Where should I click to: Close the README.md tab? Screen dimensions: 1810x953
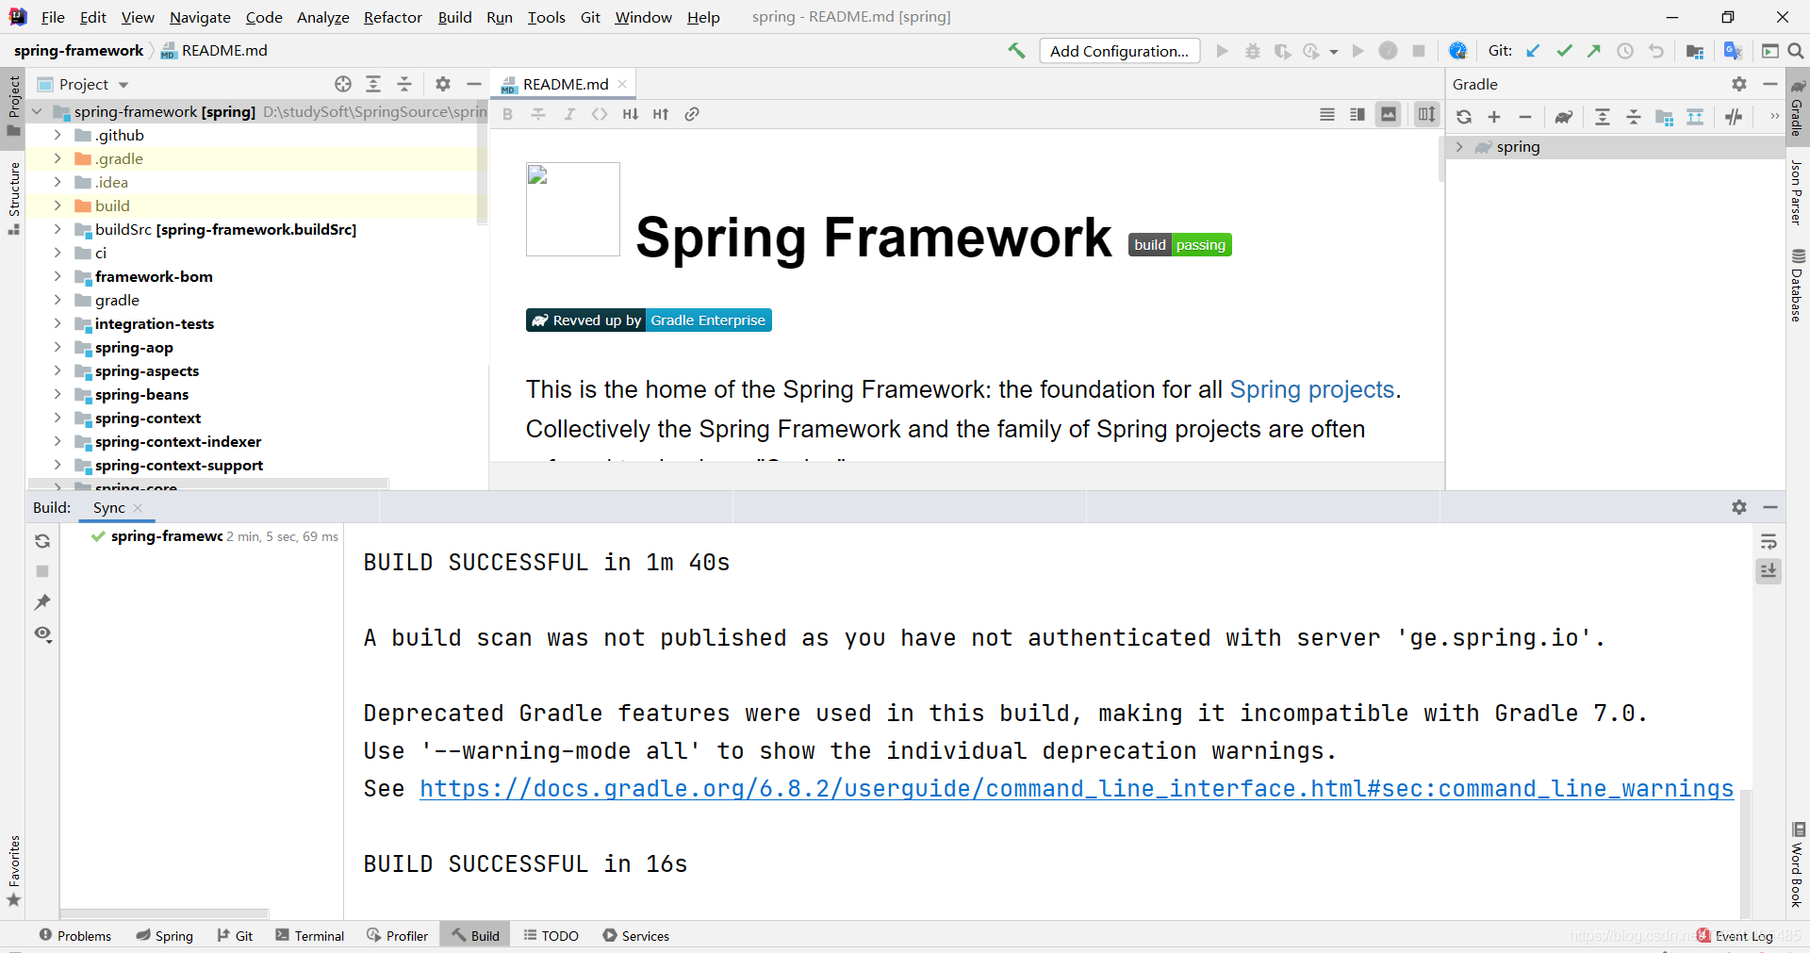pos(622,84)
